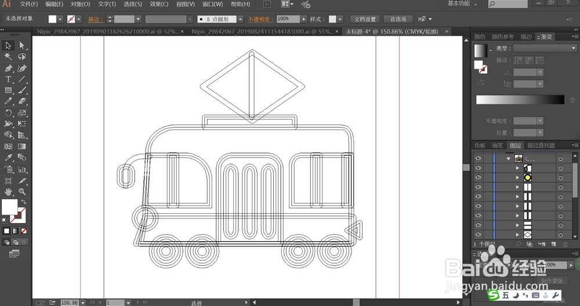Enable Draw Behind mode
580x306 pixels.
pyautogui.click(x=15, y=242)
